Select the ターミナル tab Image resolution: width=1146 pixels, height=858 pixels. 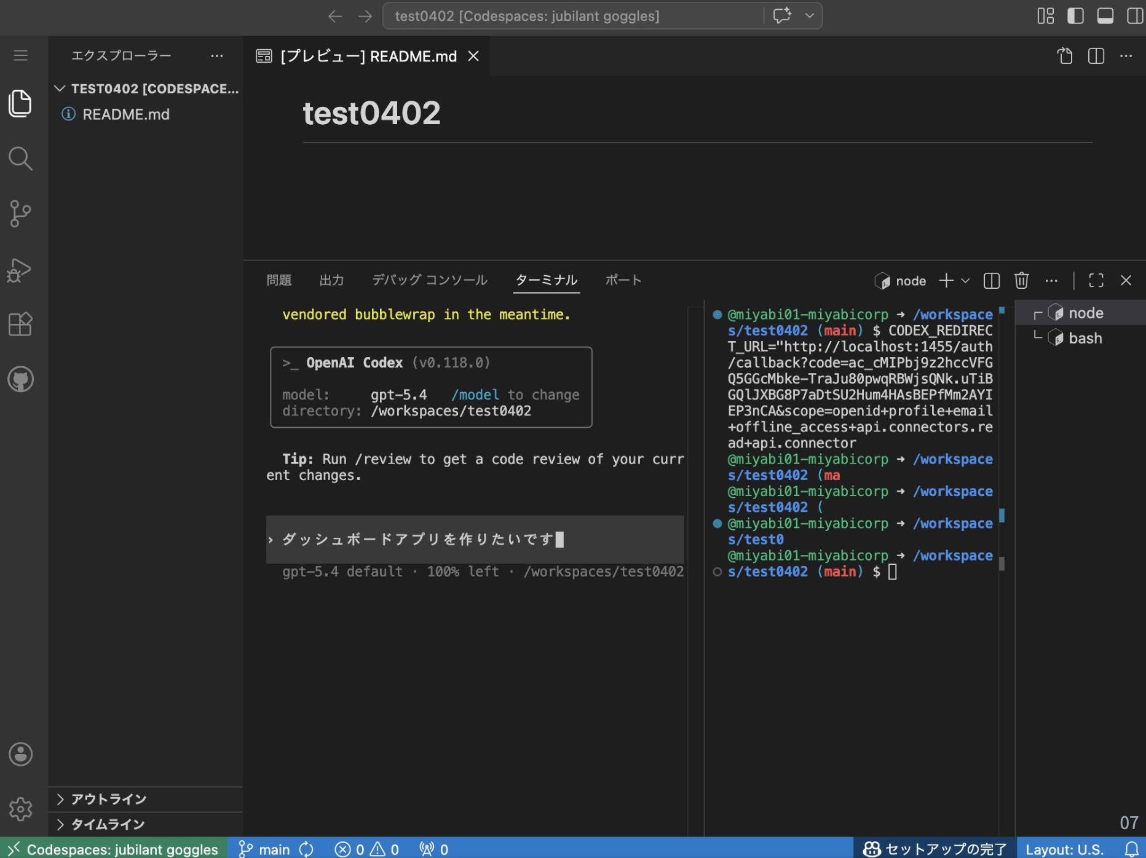[x=547, y=281]
